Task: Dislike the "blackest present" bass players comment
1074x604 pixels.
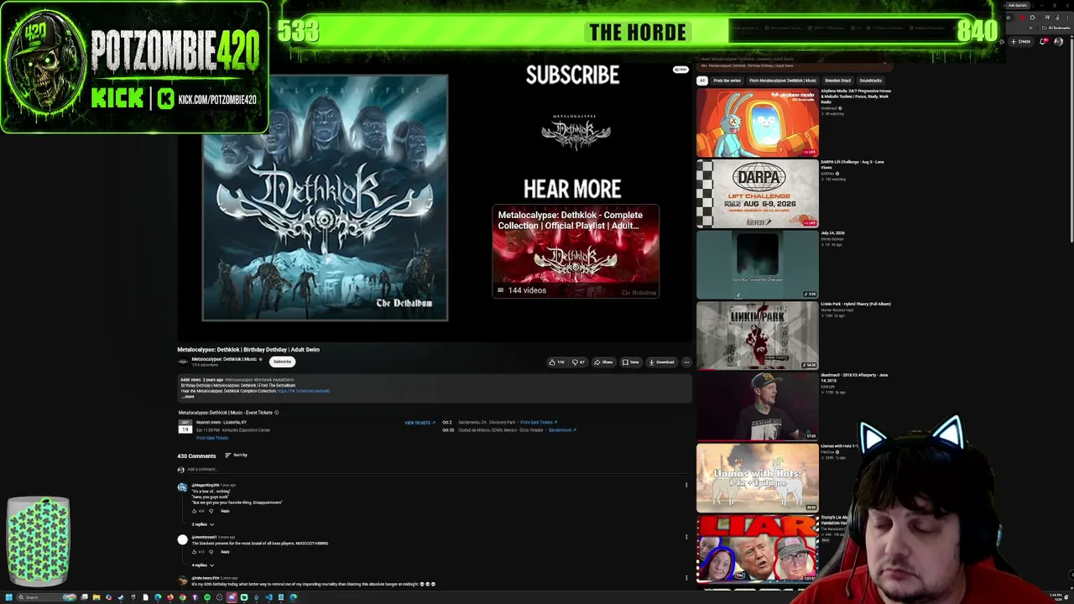Action: pyautogui.click(x=211, y=552)
